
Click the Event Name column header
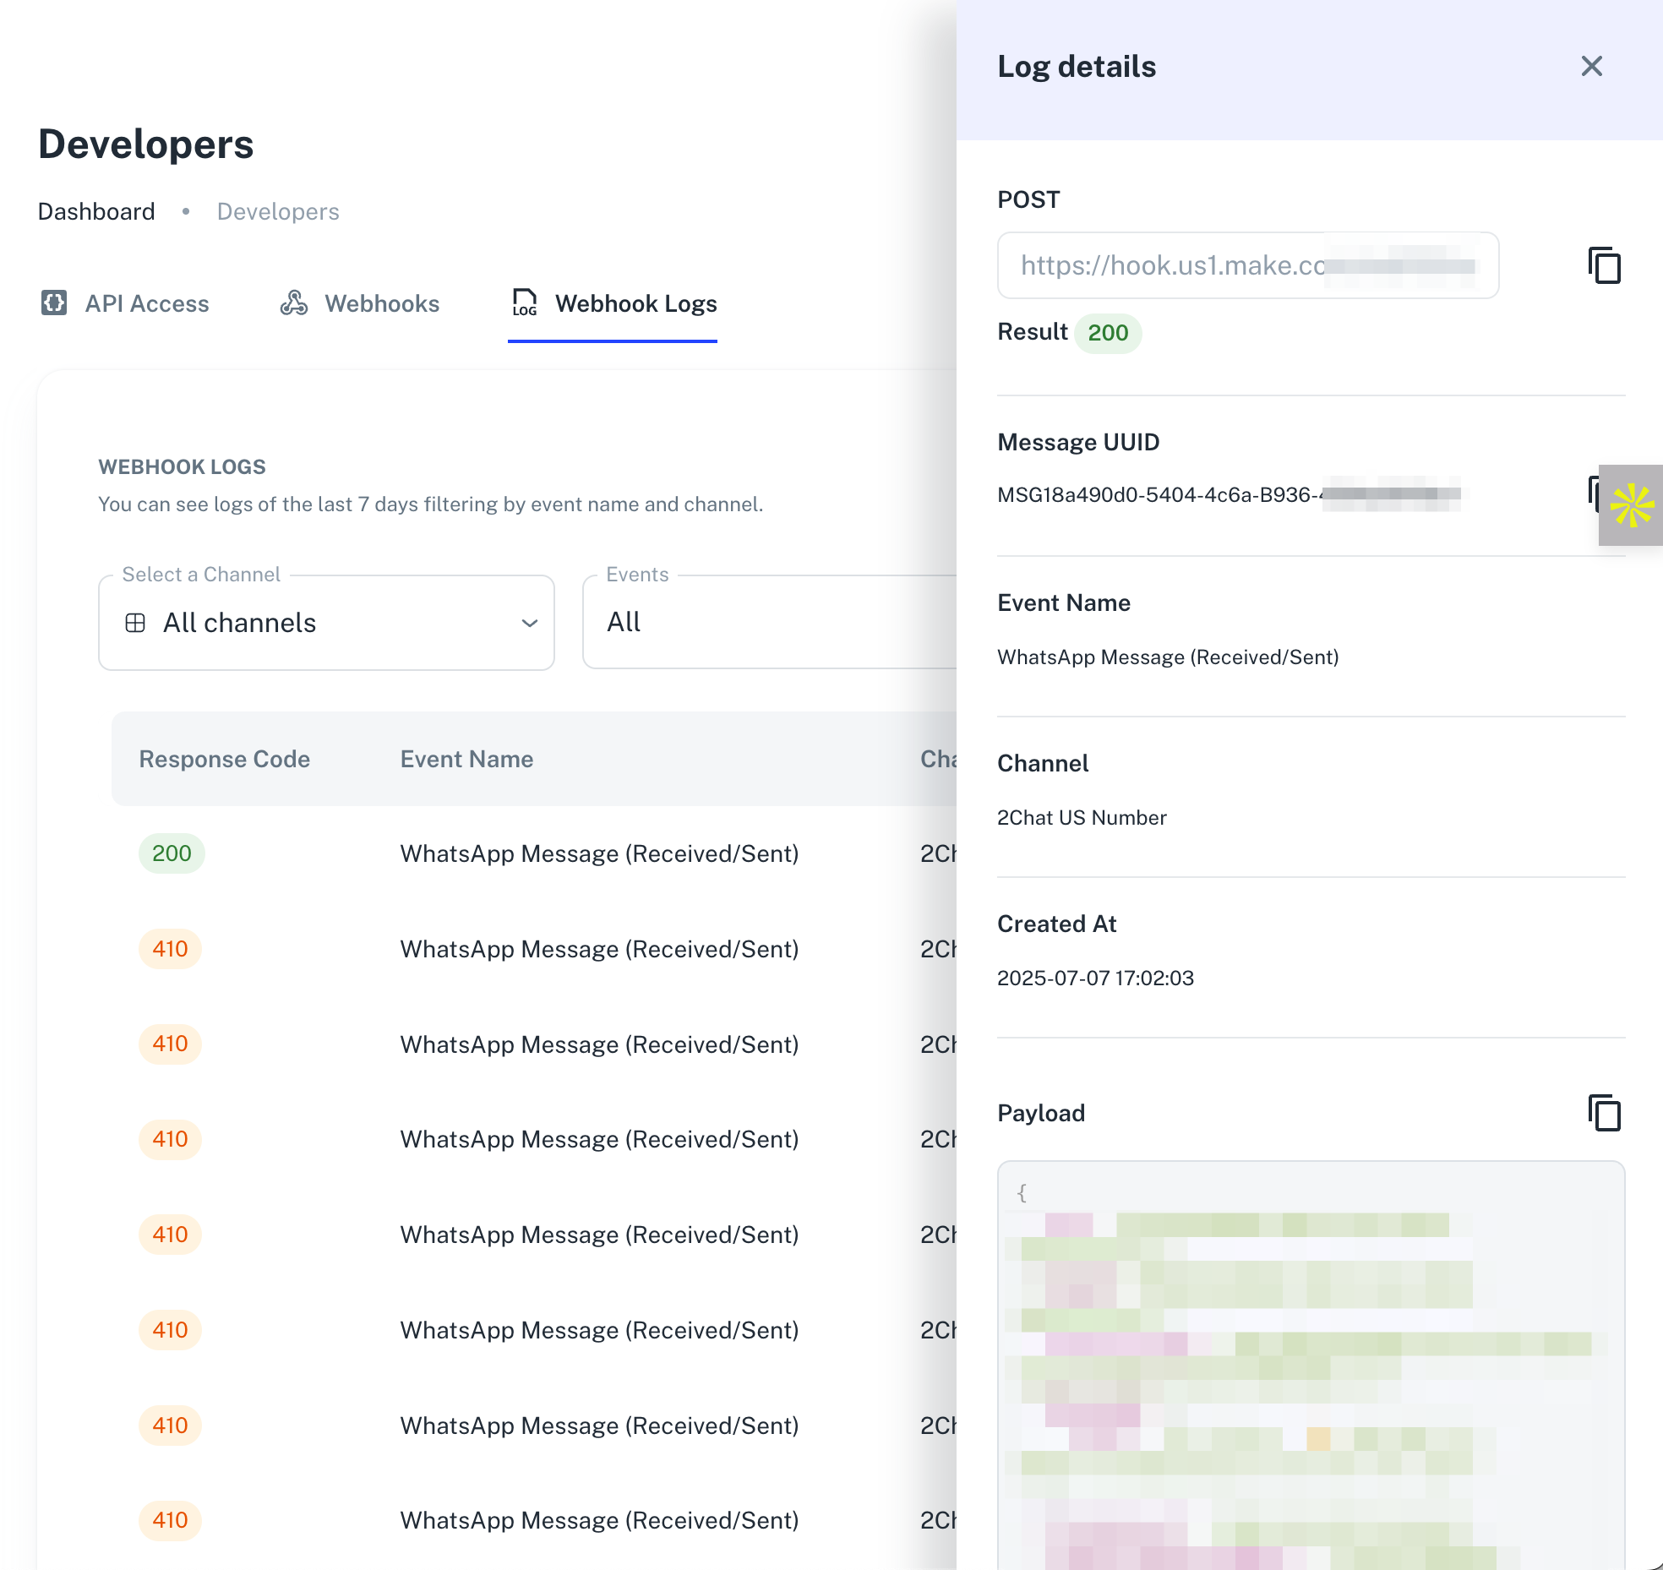[466, 759]
